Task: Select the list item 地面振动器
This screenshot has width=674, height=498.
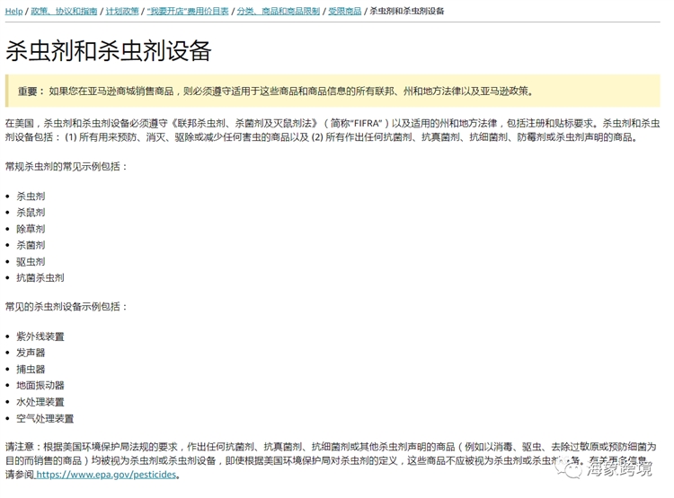Action: [x=40, y=385]
